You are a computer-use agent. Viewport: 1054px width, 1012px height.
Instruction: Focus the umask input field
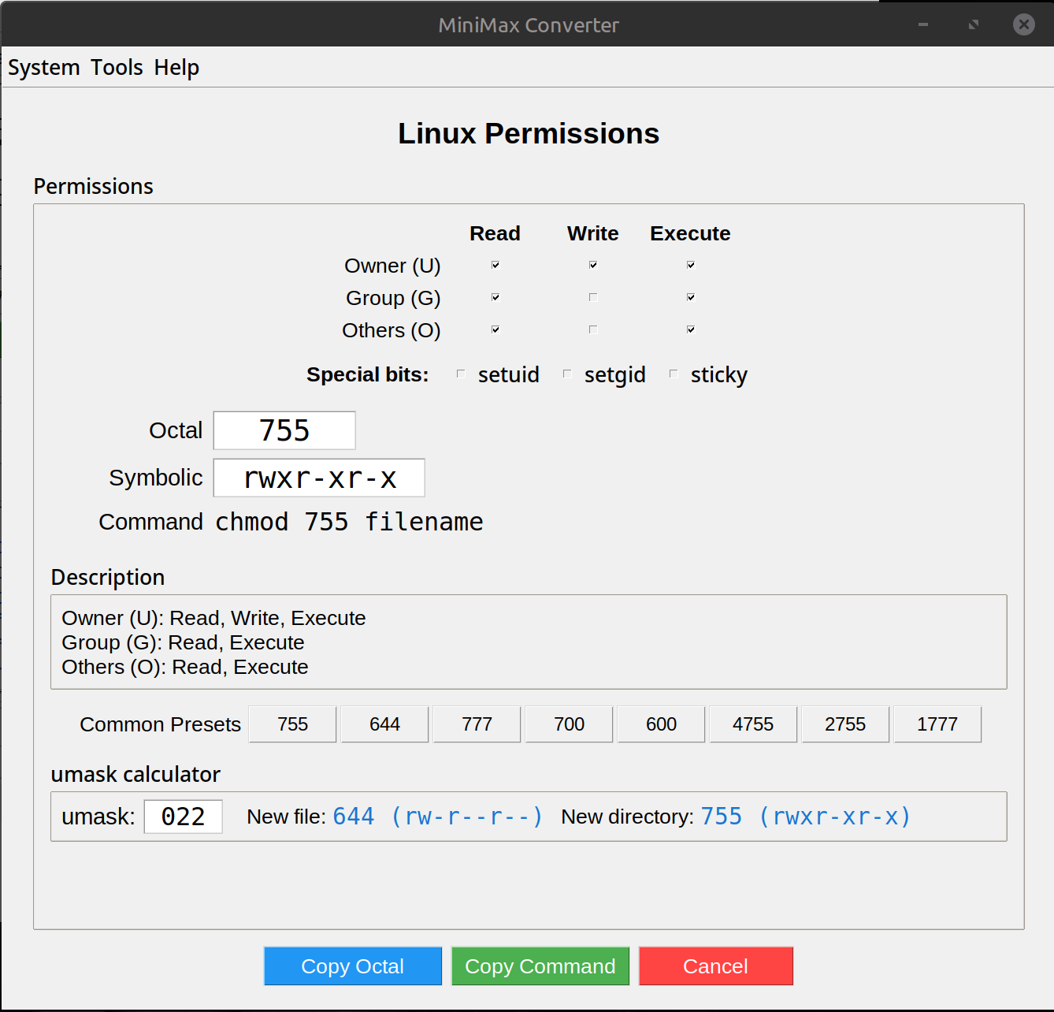[x=184, y=817]
